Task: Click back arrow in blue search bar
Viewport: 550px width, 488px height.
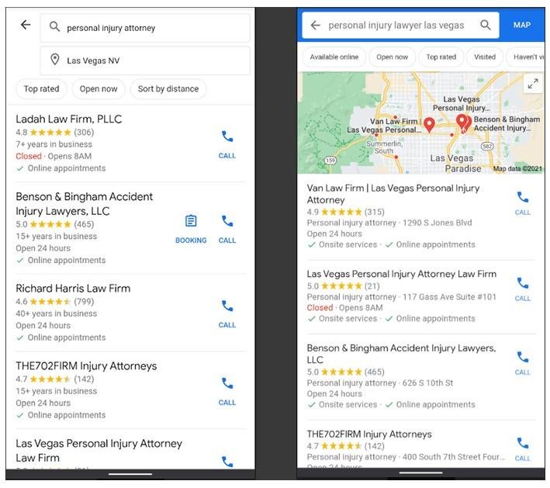Action: tap(315, 25)
